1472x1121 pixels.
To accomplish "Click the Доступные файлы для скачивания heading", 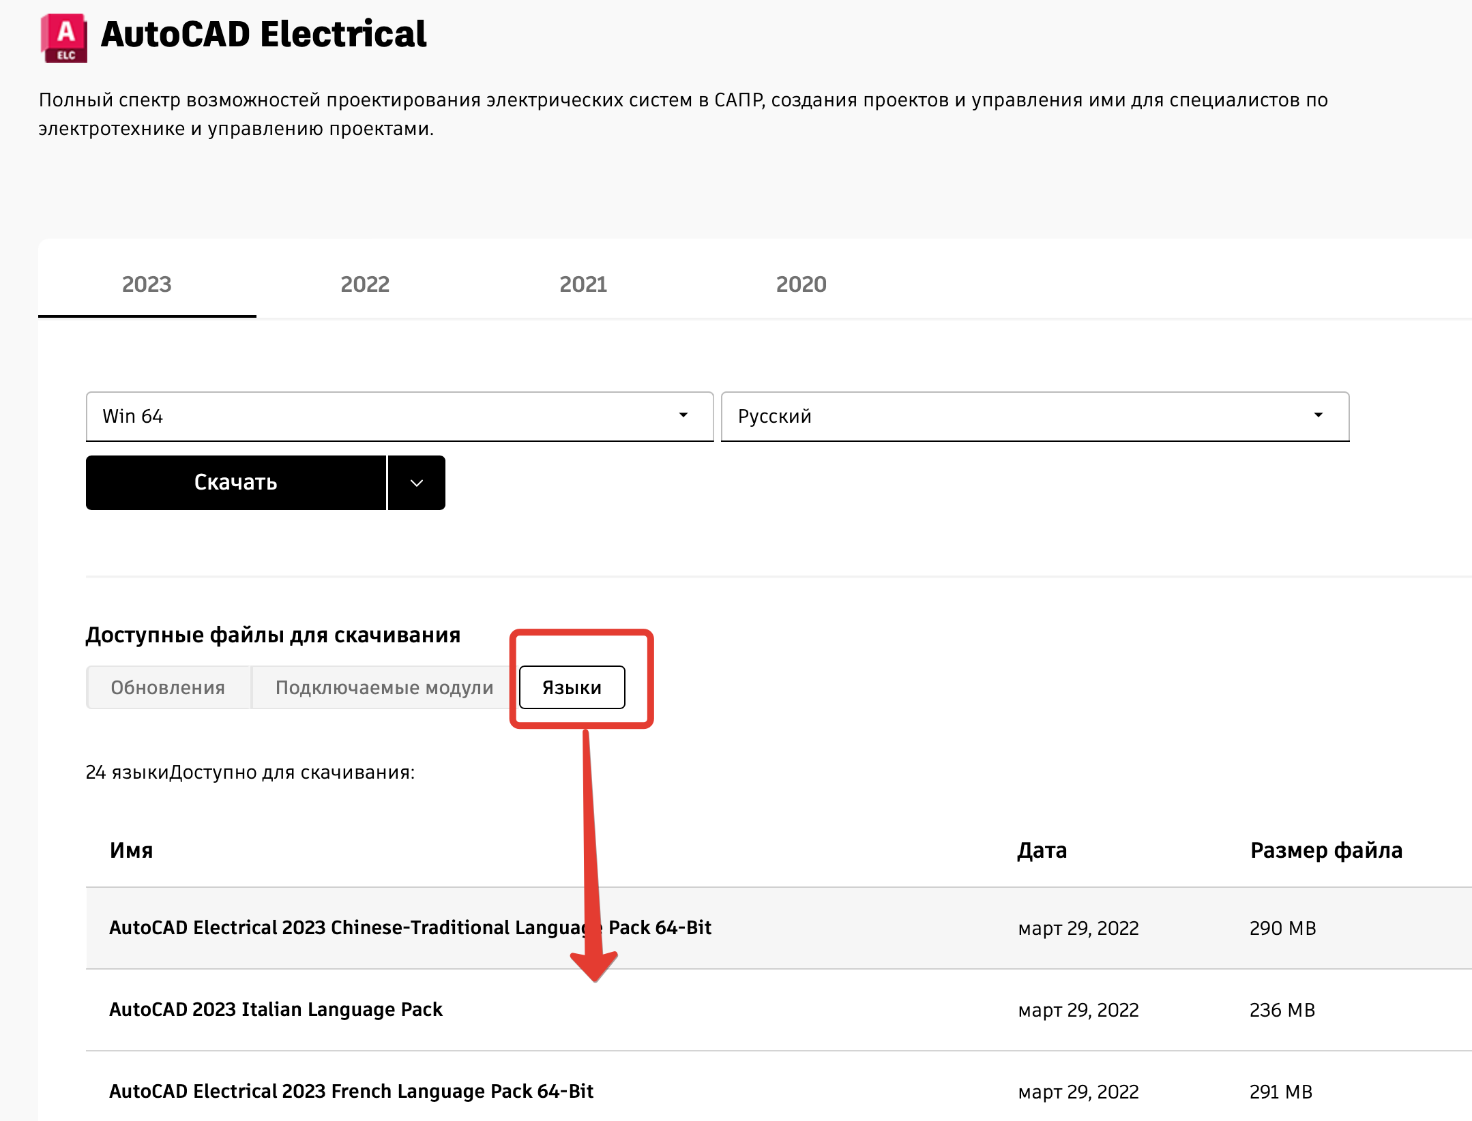I will [x=273, y=634].
